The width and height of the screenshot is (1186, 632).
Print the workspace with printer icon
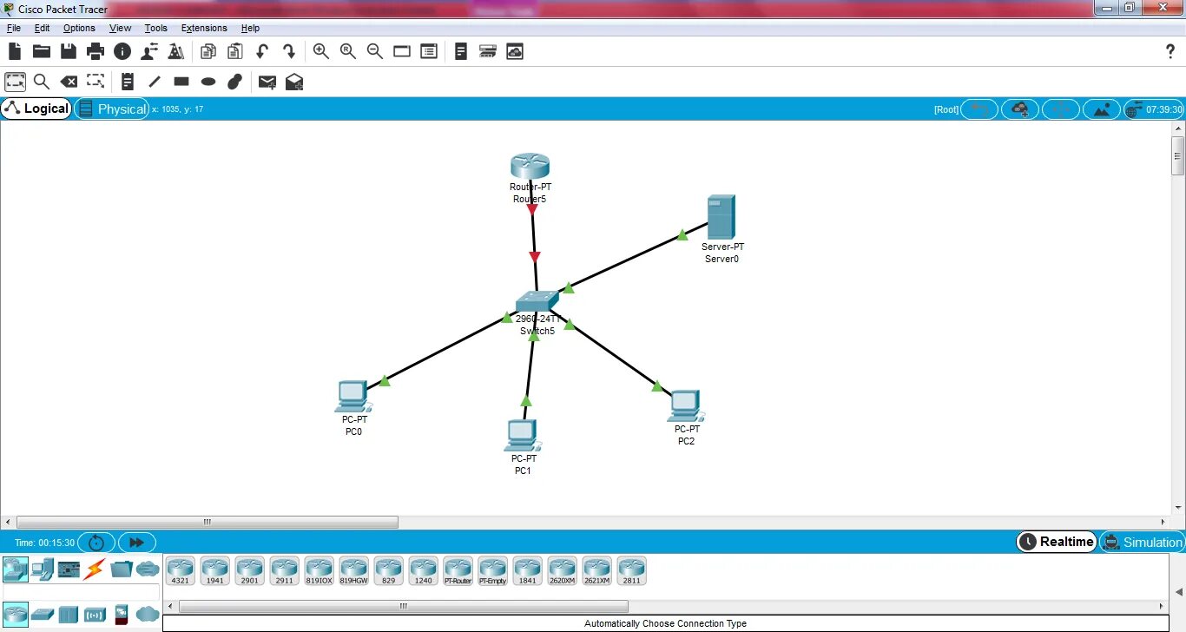(96, 51)
